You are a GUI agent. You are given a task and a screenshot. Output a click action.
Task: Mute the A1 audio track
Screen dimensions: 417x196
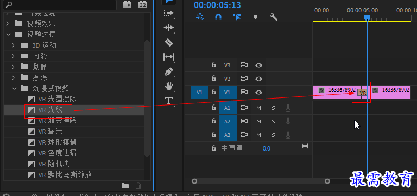[x=258, y=108]
